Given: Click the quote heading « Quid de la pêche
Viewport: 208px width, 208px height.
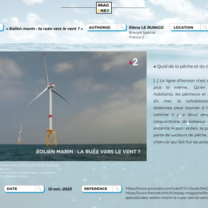Looking at the screenshot, I should [x=180, y=67].
